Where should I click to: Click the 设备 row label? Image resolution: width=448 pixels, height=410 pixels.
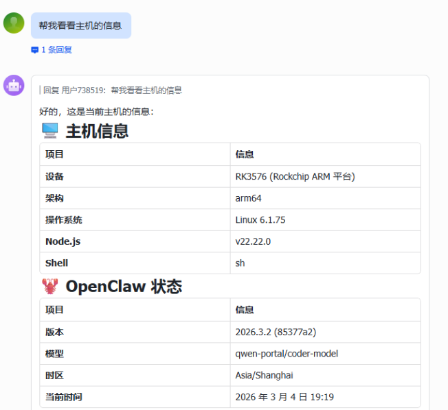point(54,176)
